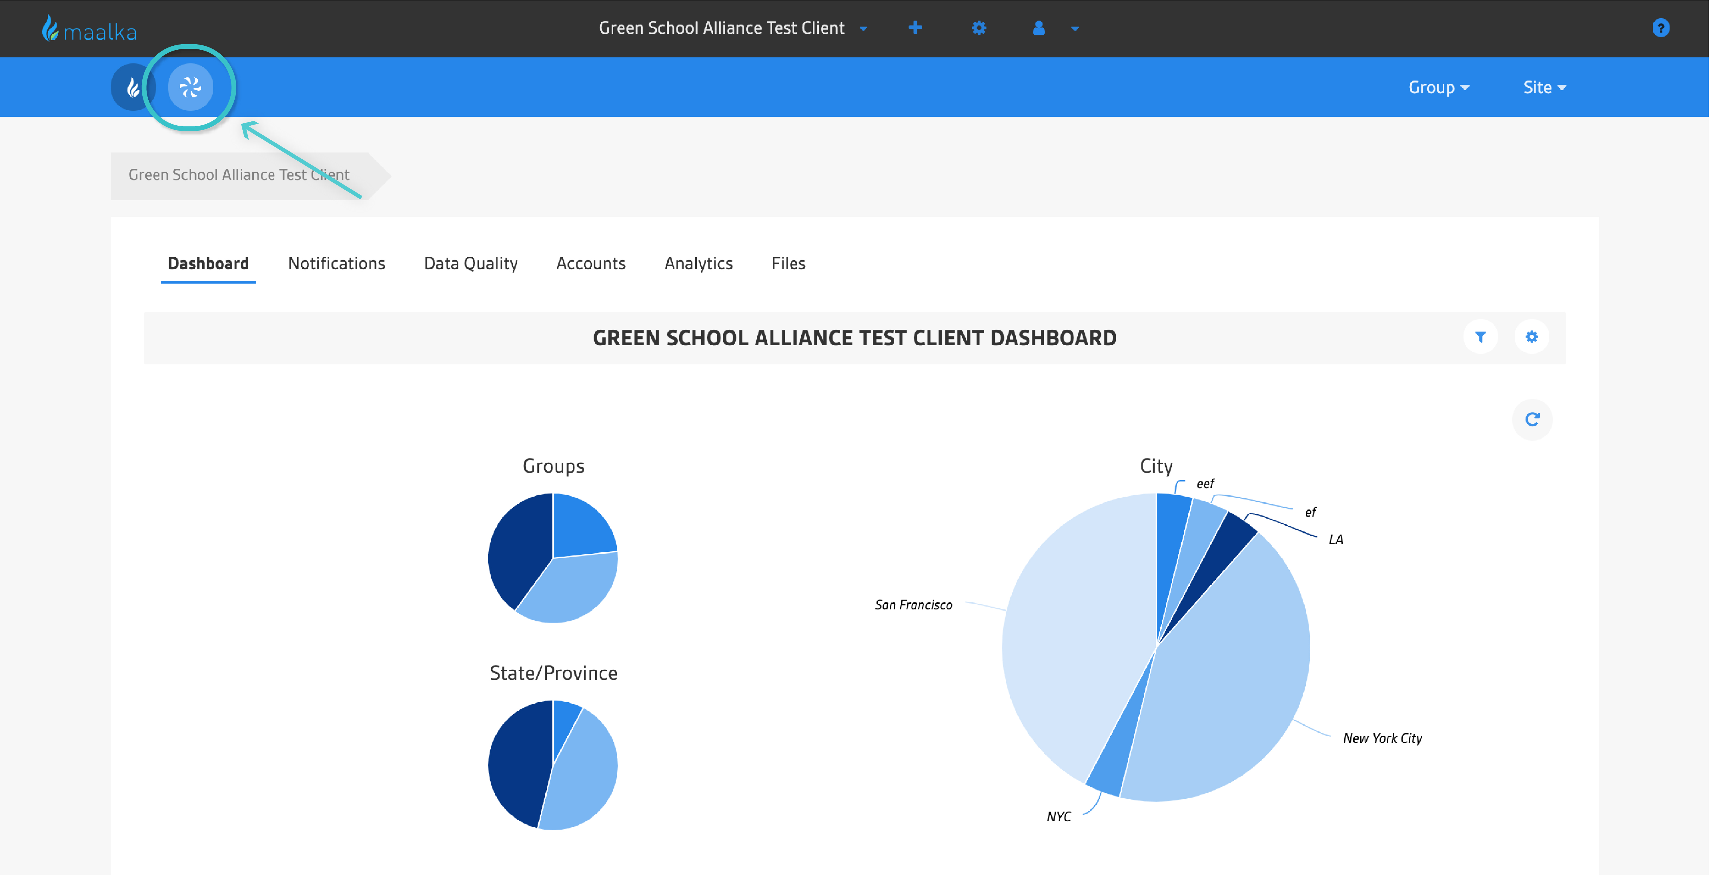
Task: Click the refresh charts icon
Action: 1532,419
